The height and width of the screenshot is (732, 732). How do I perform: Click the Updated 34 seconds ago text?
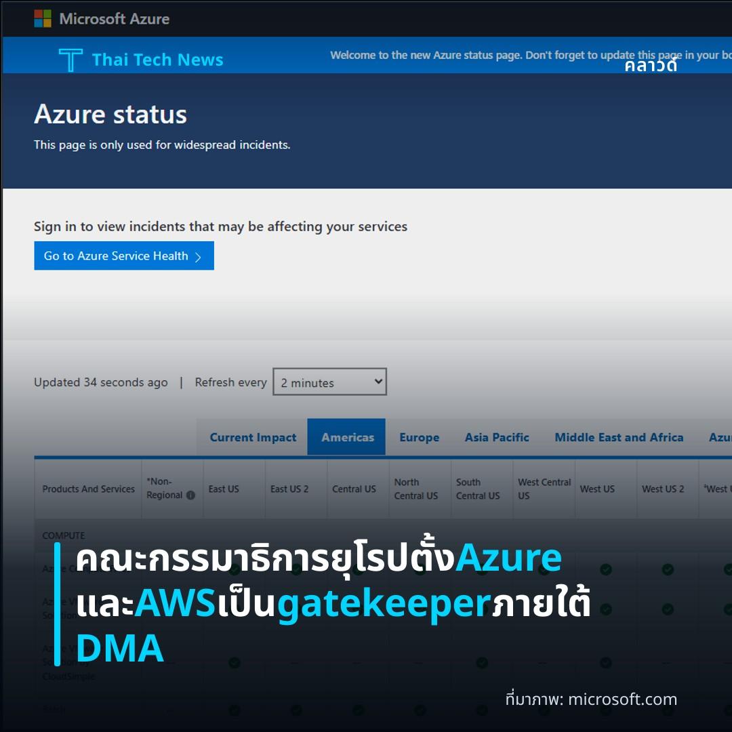tap(100, 382)
